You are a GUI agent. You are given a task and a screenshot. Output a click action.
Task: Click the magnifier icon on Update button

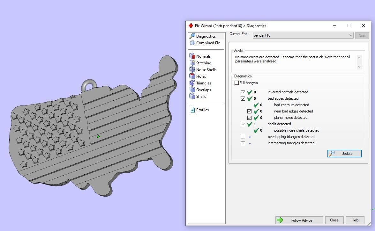332,153
